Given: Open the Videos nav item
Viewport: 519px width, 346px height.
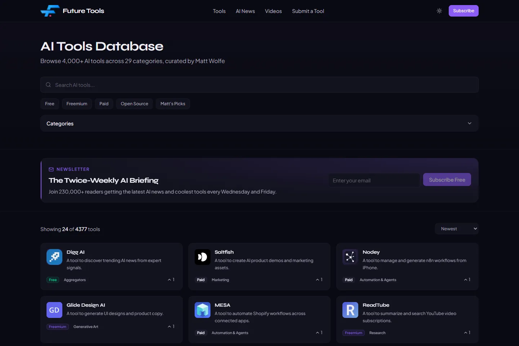Looking at the screenshot, I should (274, 11).
